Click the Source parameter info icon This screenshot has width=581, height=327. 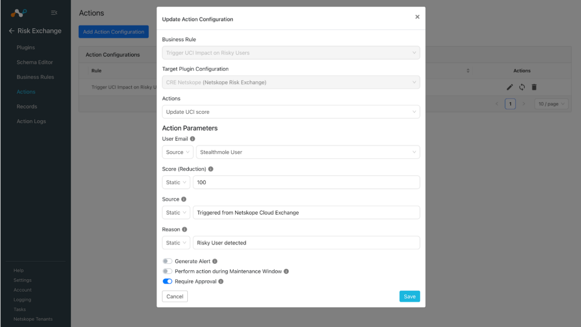tap(184, 199)
